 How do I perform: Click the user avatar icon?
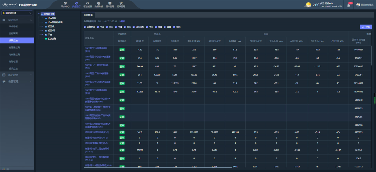(358, 5)
